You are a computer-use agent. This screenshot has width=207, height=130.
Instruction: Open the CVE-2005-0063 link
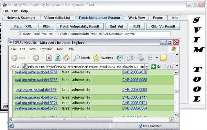(x=135, y=90)
